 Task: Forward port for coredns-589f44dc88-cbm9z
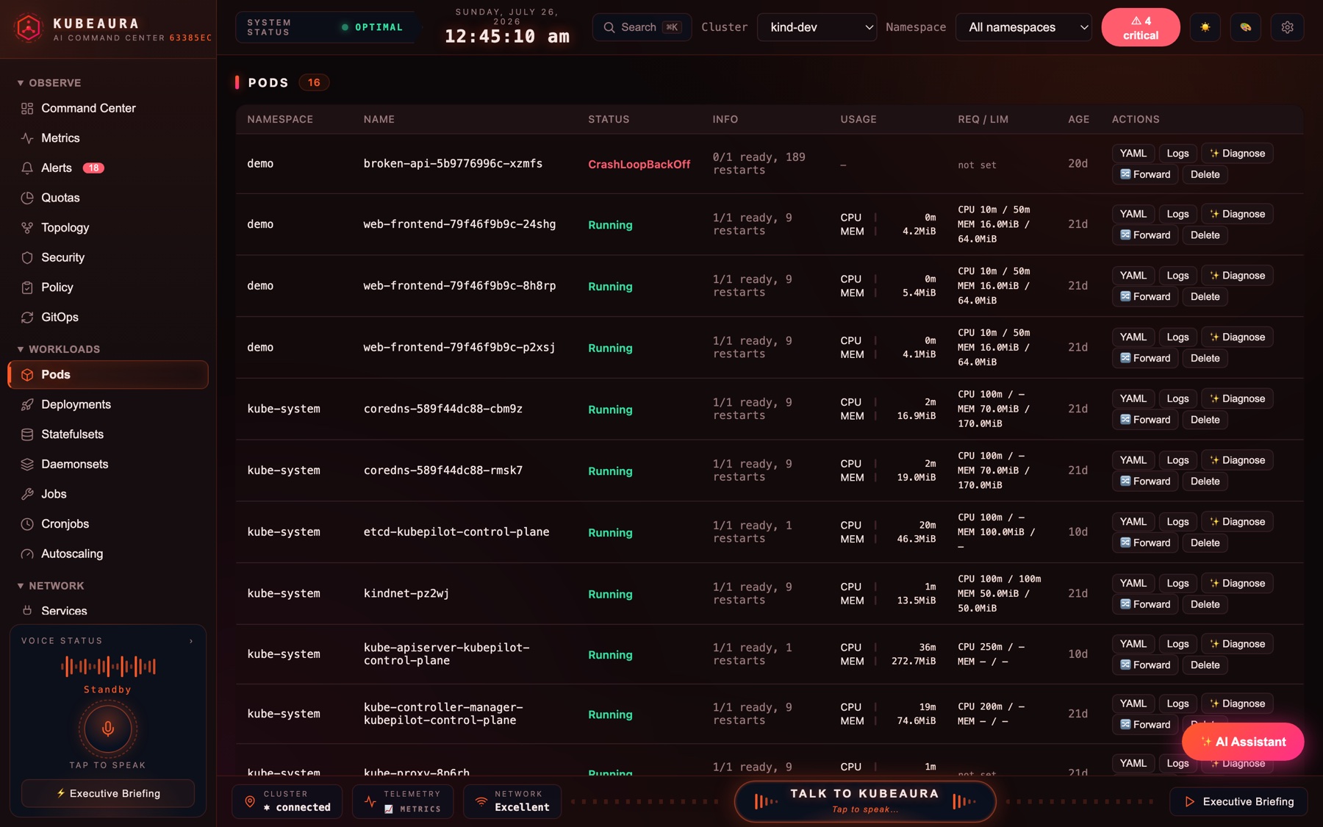[1145, 420]
